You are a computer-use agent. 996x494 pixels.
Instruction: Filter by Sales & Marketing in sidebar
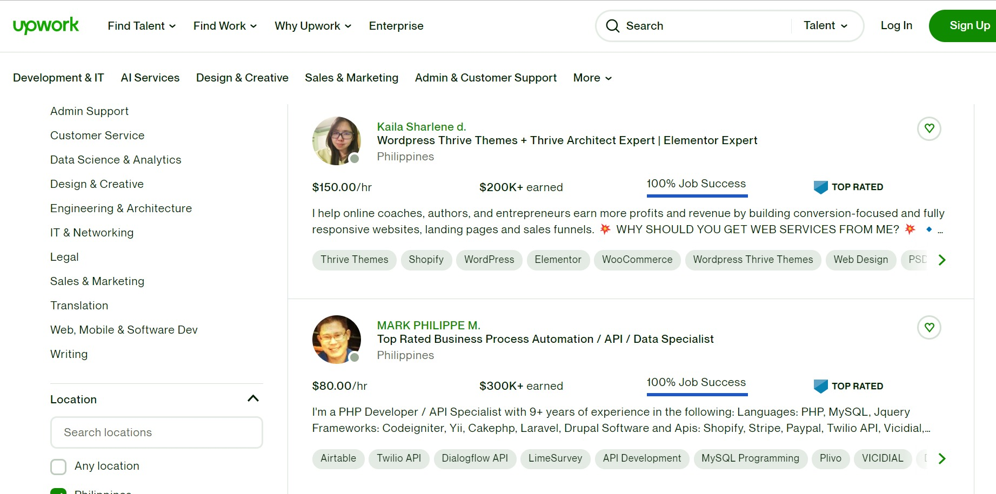[x=97, y=281]
